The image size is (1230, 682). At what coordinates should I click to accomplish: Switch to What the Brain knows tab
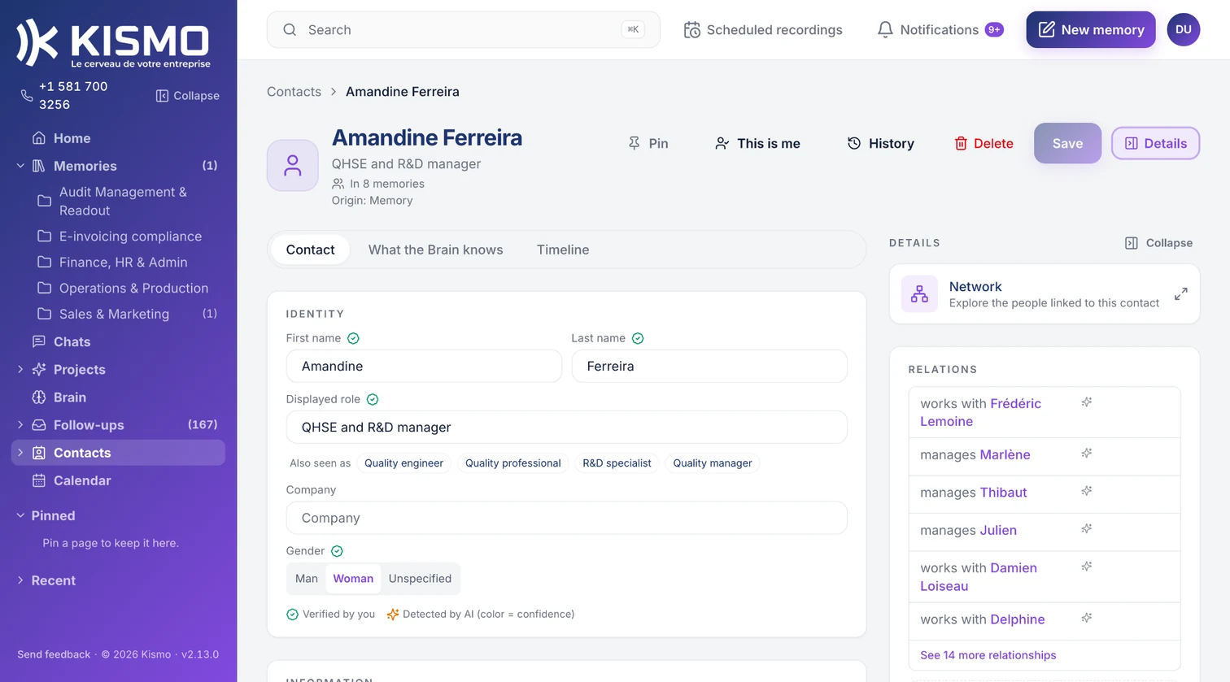pyautogui.click(x=435, y=250)
